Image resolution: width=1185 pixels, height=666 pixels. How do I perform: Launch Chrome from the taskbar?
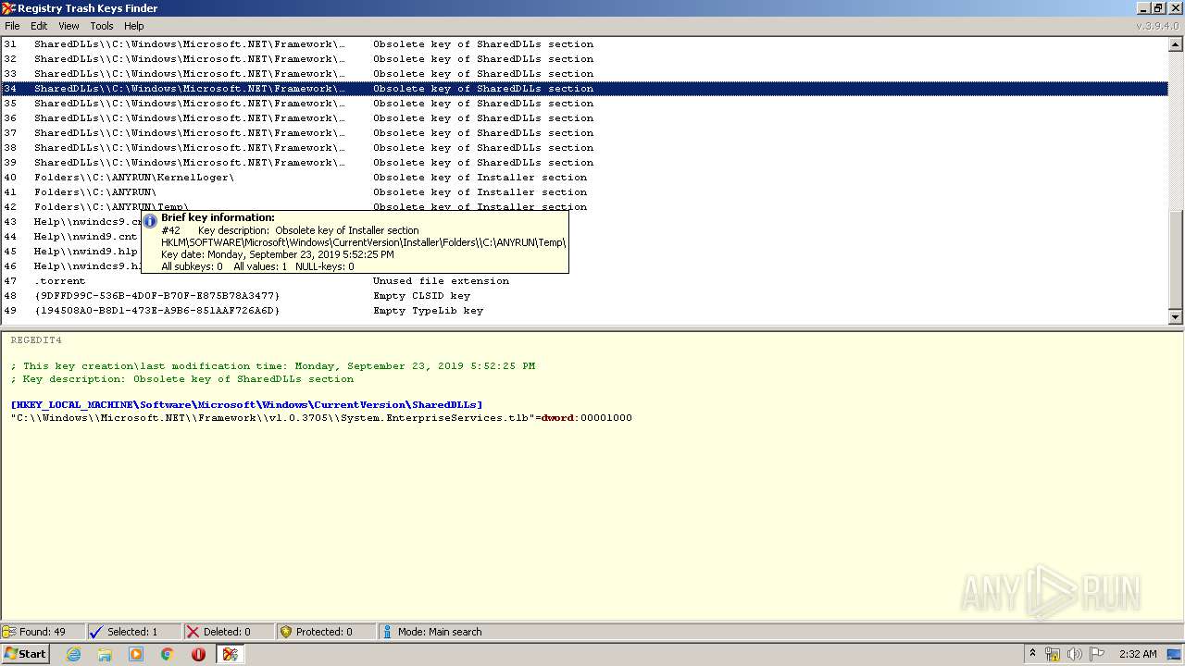pyautogui.click(x=168, y=654)
